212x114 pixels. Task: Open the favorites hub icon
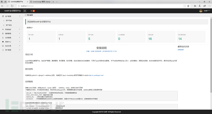coord(195,6)
